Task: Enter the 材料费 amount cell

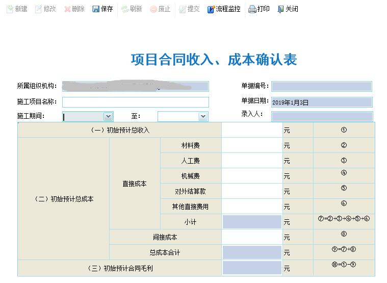Action: [252, 145]
